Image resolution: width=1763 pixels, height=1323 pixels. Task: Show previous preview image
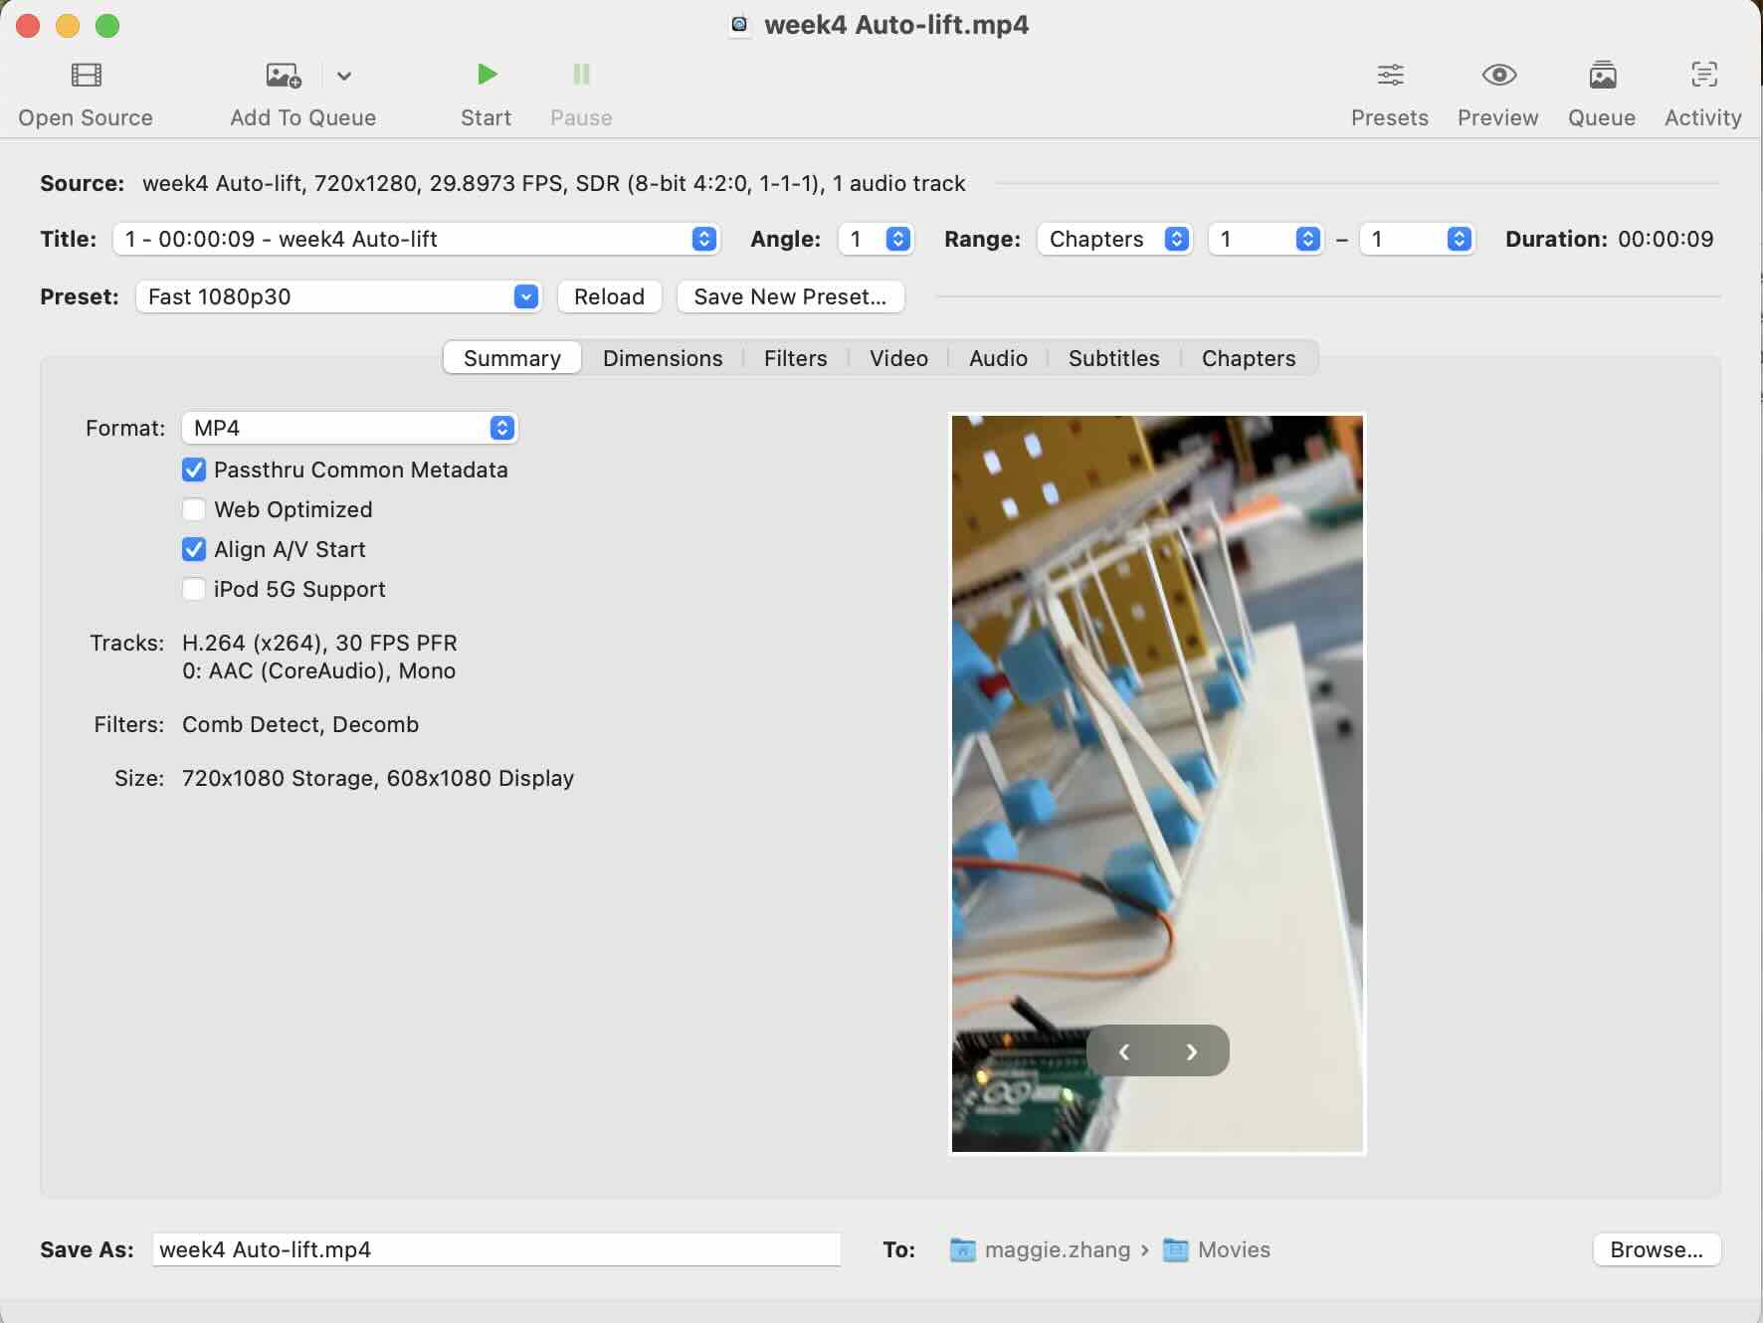1124,1051
